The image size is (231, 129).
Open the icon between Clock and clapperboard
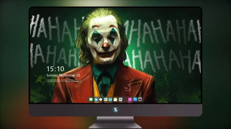(105, 100)
